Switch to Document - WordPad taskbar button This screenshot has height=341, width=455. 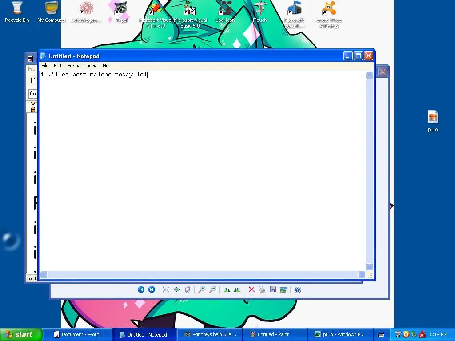pos(79,334)
